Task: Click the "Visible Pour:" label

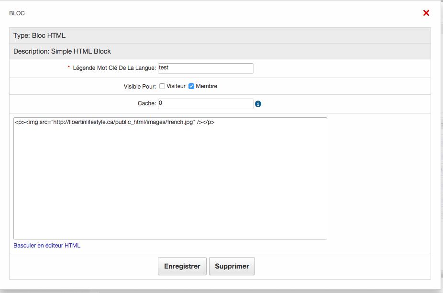Action: pos(140,87)
